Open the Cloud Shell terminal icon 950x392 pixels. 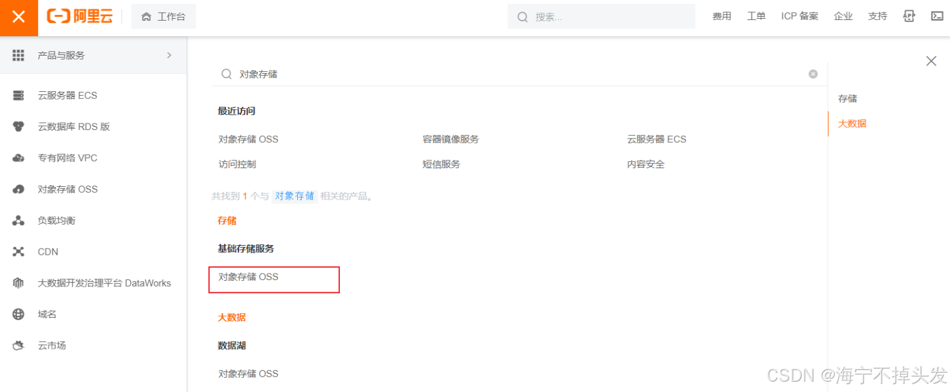coord(937,17)
